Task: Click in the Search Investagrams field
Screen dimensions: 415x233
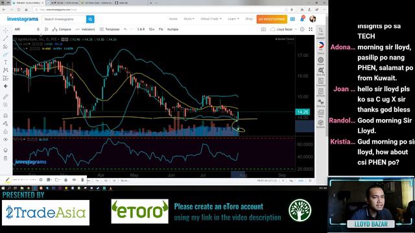Action: (64, 19)
